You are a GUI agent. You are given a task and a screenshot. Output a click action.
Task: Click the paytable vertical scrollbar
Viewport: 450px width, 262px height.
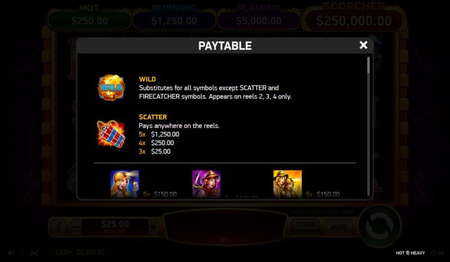[x=368, y=126]
